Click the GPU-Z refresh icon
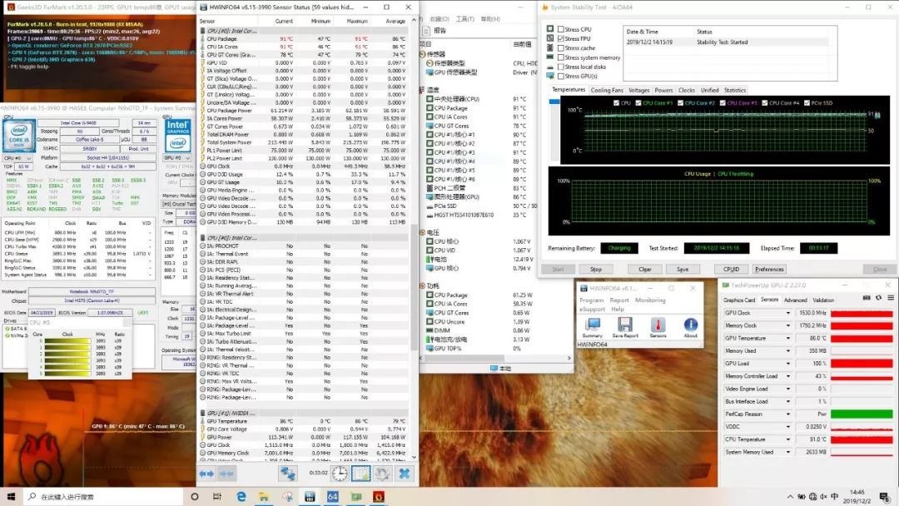 click(x=878, y=298)
